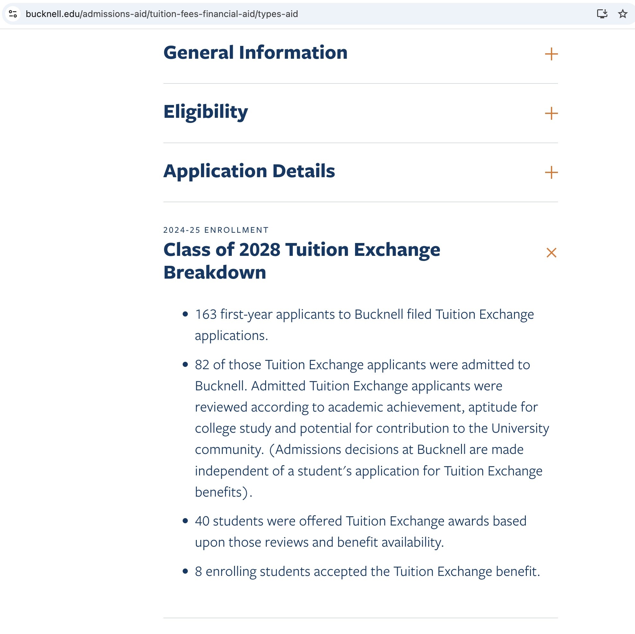This screenshot has height=634, width=635.
Task: Click the site information icon in address bar
Action: coord(13,14)
